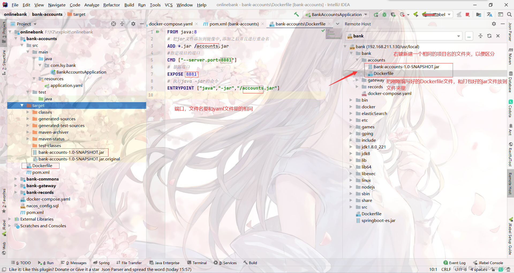Toggle the Terminal tool window button
Image resolution: width=514 pixels, height=273 pixels.
tap(197, 263)
